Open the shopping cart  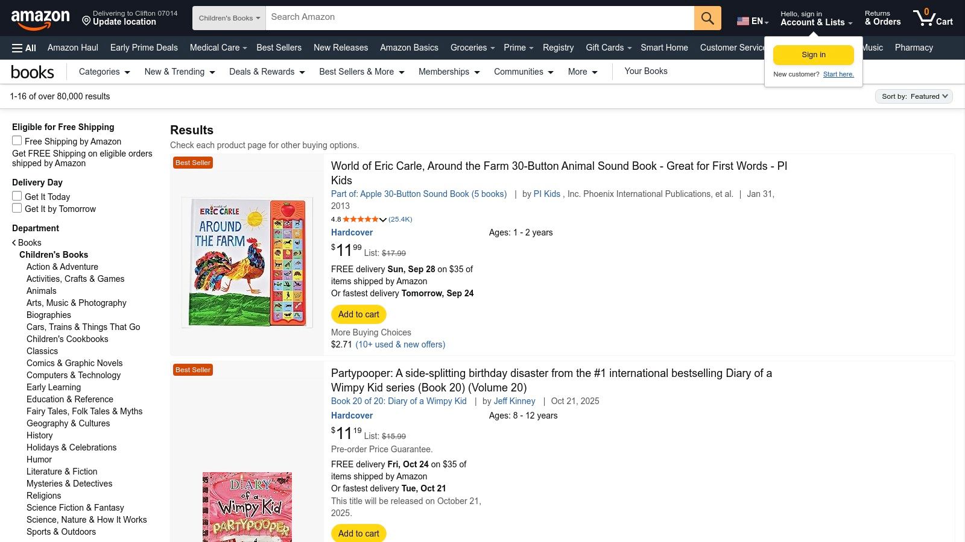tap(932, 17)
